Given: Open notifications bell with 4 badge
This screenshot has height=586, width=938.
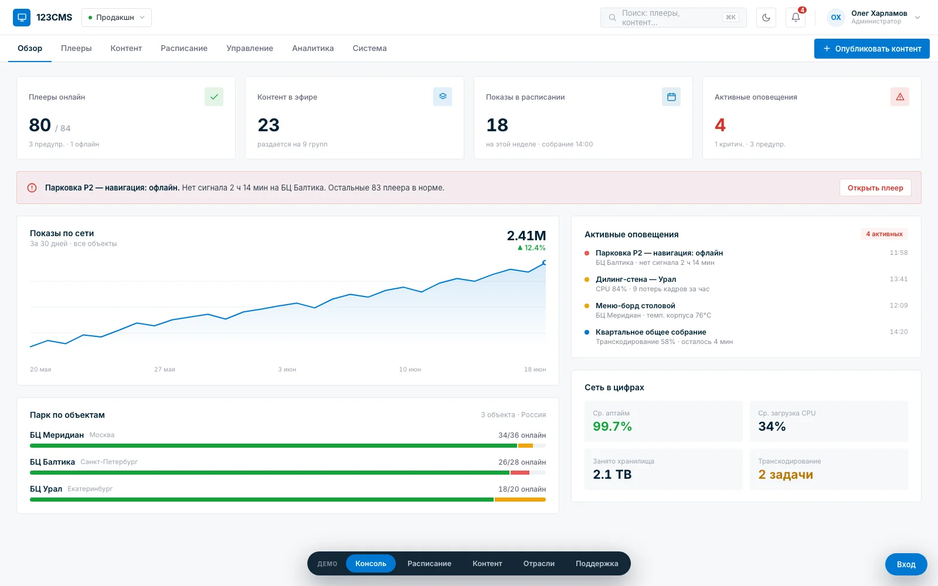Looking at the screenshot, I should [x=796, y=18].
